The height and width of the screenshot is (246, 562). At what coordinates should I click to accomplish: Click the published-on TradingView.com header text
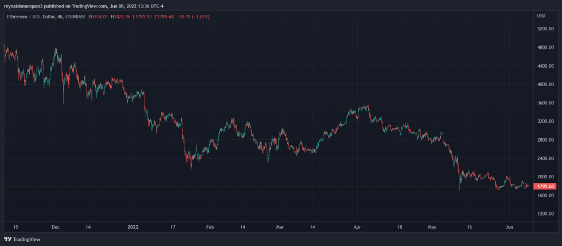click(84, 6)
